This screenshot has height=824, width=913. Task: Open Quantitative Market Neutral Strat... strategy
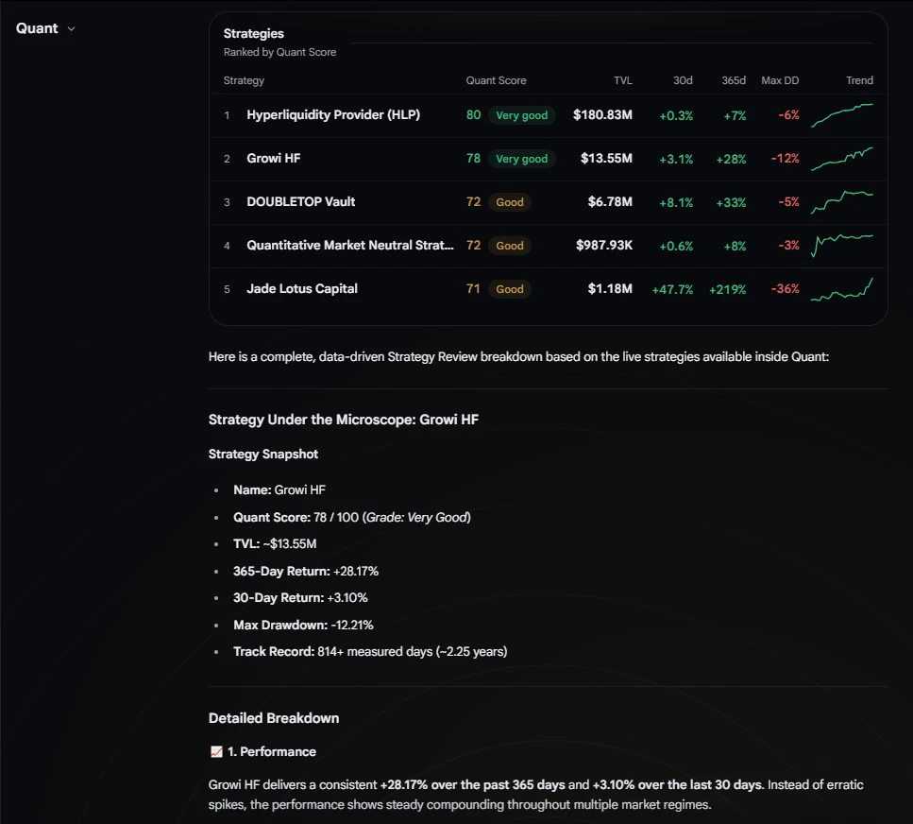point(350,246)
